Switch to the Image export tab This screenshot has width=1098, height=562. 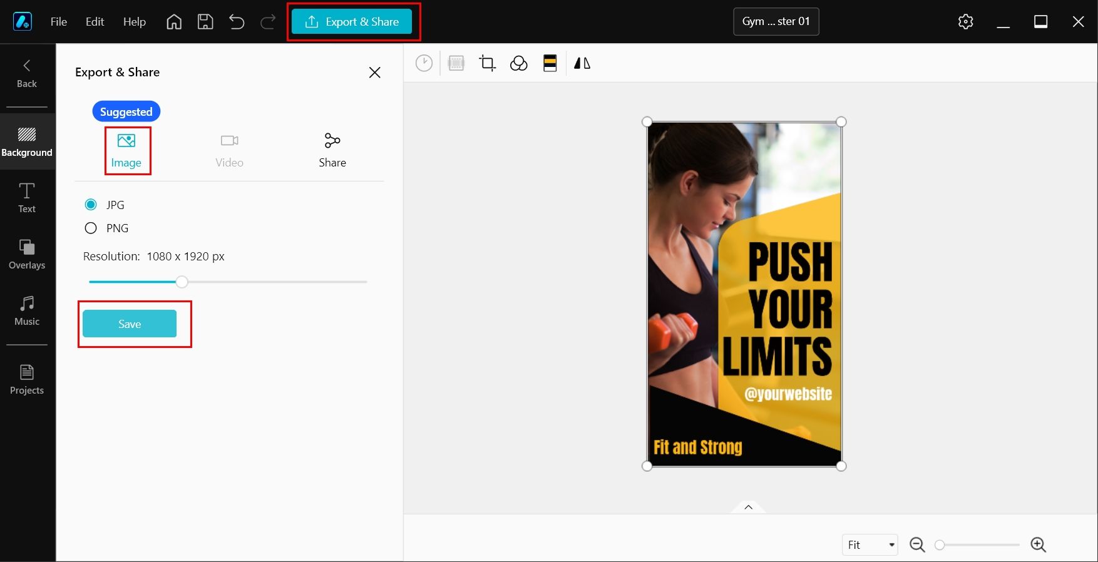(126, 151)
